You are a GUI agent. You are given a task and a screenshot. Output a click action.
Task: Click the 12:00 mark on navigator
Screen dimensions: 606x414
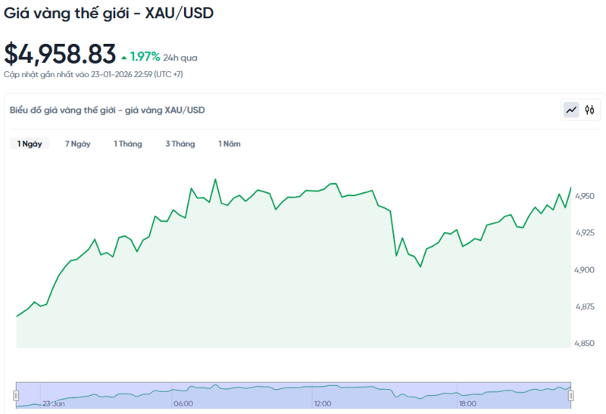(x=323, y=404)
